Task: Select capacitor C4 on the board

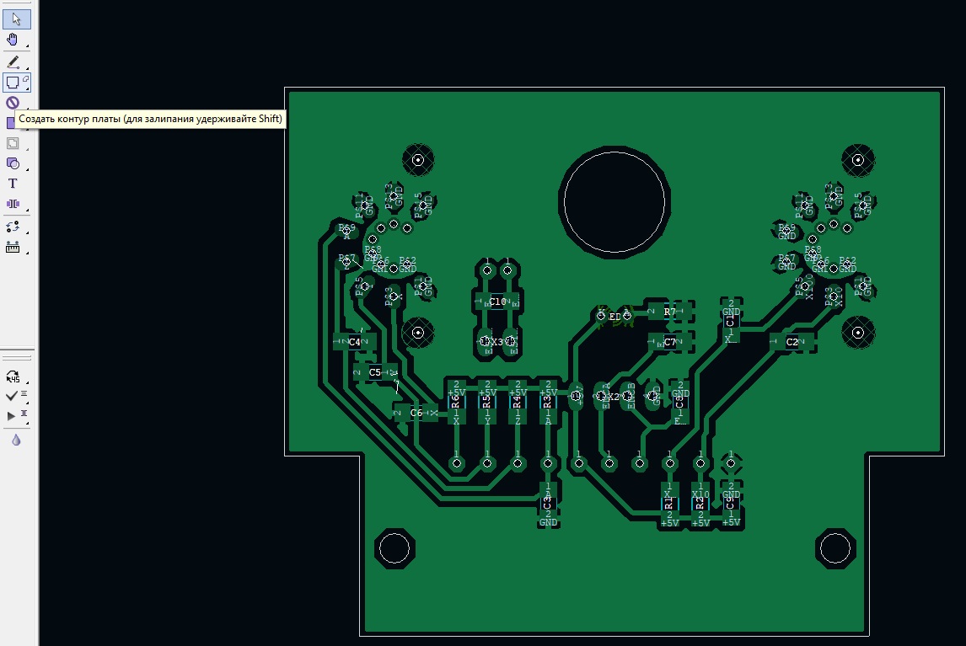Action: [x=354, y=342]
